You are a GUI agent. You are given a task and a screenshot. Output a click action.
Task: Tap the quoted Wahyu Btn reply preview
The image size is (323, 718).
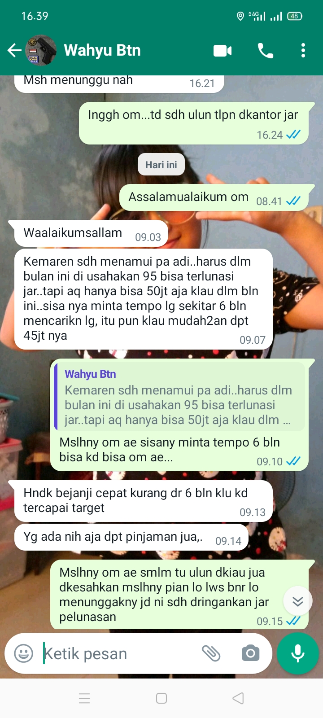click(x=179, y=397)
